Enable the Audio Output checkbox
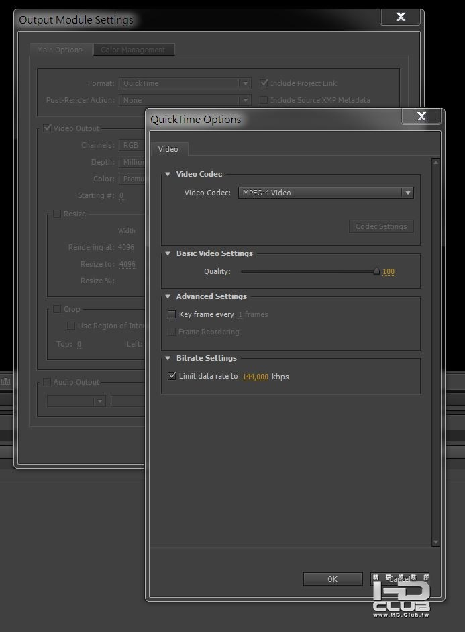This screenshot has height=632, width=465. pyautogui.click(x=47, y=382)
